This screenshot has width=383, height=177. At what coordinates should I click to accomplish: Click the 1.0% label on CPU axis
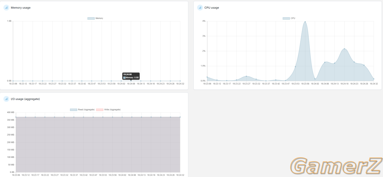coord(203,66)
